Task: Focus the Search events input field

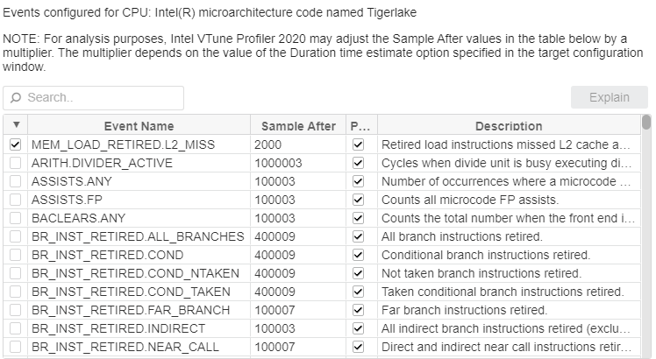Action: pyautogui.click(x=101, y=98)
